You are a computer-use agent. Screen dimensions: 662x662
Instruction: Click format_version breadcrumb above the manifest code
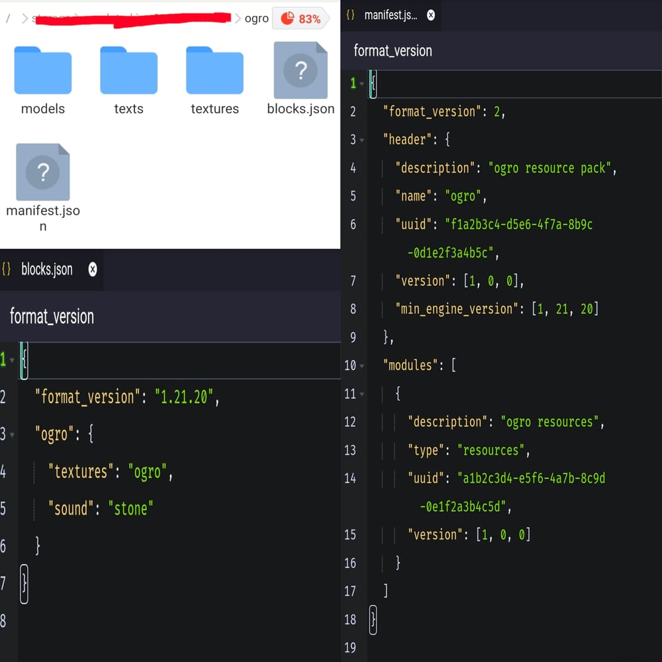[x=393, y=51]
